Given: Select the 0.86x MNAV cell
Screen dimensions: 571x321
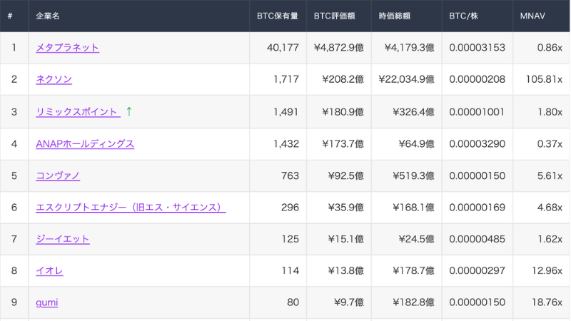Looking at the screenshot, I should click(541, 48).
